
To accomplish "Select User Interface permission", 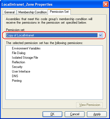I will click(21, 71).
